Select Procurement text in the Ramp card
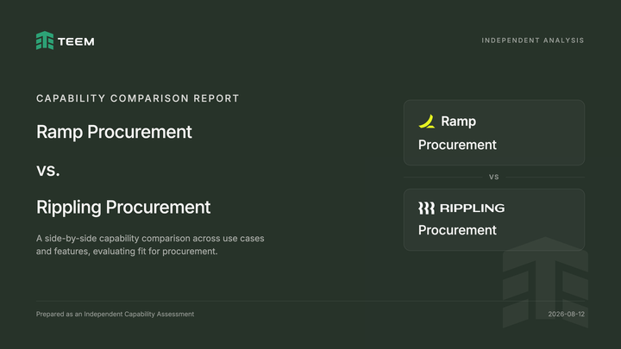The height and width of the screenshot is (349, 621). (x=457, y=145)
